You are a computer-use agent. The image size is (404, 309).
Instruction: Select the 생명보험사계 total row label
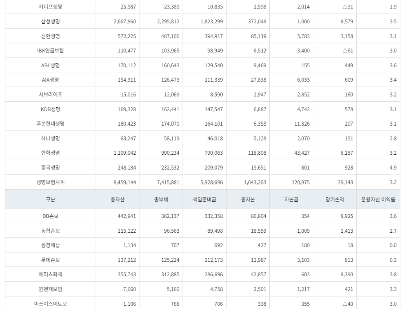pos(50,183)
